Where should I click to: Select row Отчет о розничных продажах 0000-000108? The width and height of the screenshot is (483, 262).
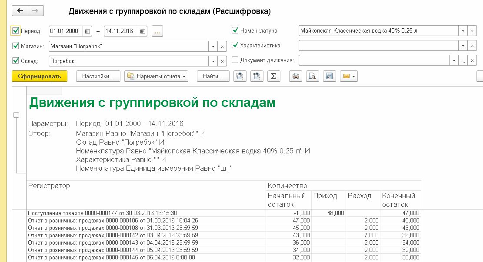pos(223,228)
